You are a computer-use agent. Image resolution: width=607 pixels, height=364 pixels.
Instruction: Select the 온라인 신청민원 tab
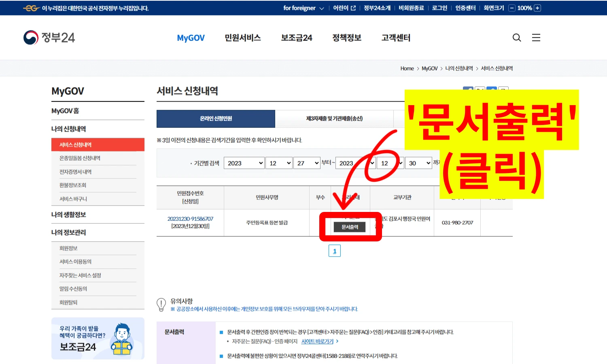[x=216, y=119]
